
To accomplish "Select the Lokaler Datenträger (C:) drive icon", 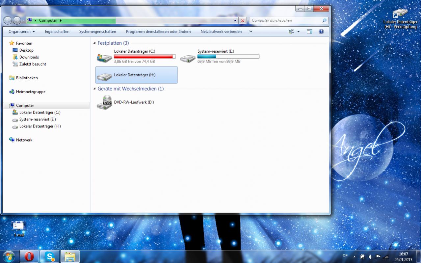I will click(104, 58).
